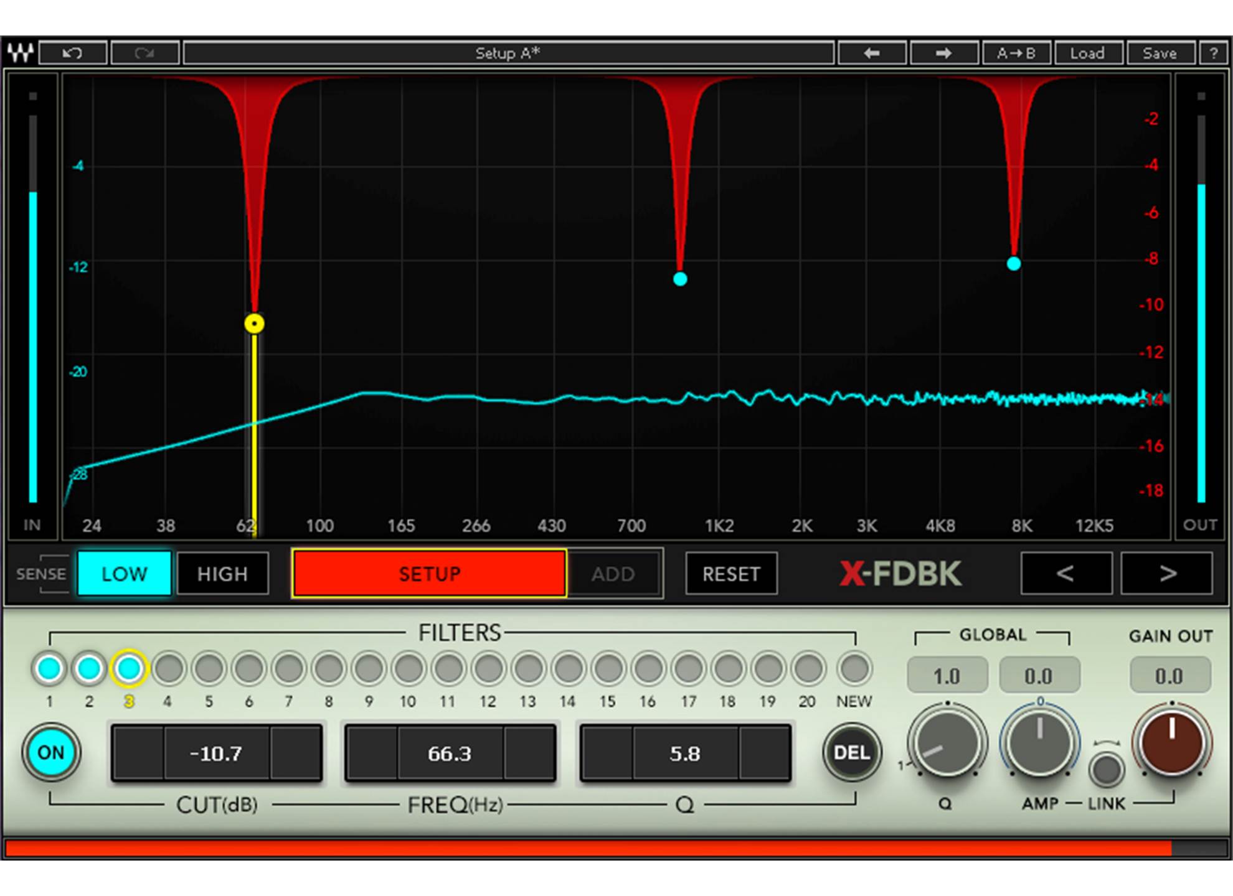Click the Waves logo icon

click(20, 53)
